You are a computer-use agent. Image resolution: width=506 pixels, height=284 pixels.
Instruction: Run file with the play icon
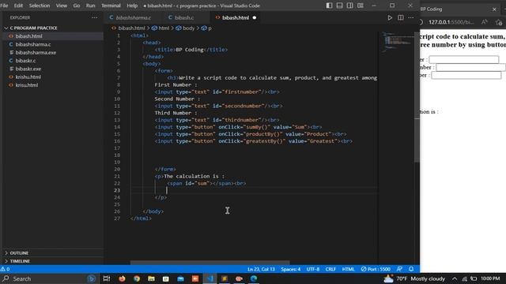pos(390,17)
